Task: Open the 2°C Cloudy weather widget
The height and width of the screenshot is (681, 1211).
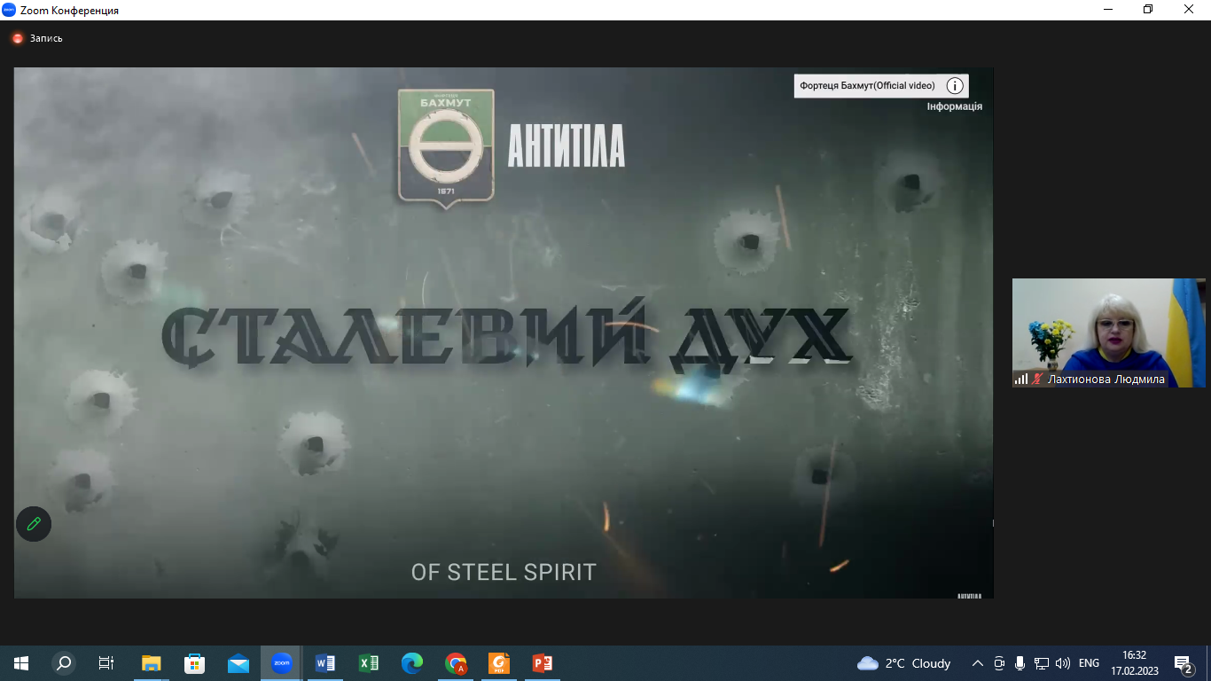Action: tap(904, 663)
